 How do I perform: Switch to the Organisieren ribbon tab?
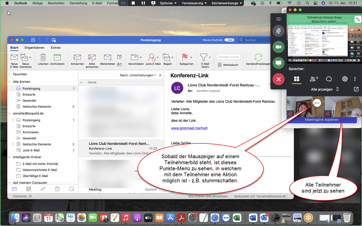tap(34, 47)
